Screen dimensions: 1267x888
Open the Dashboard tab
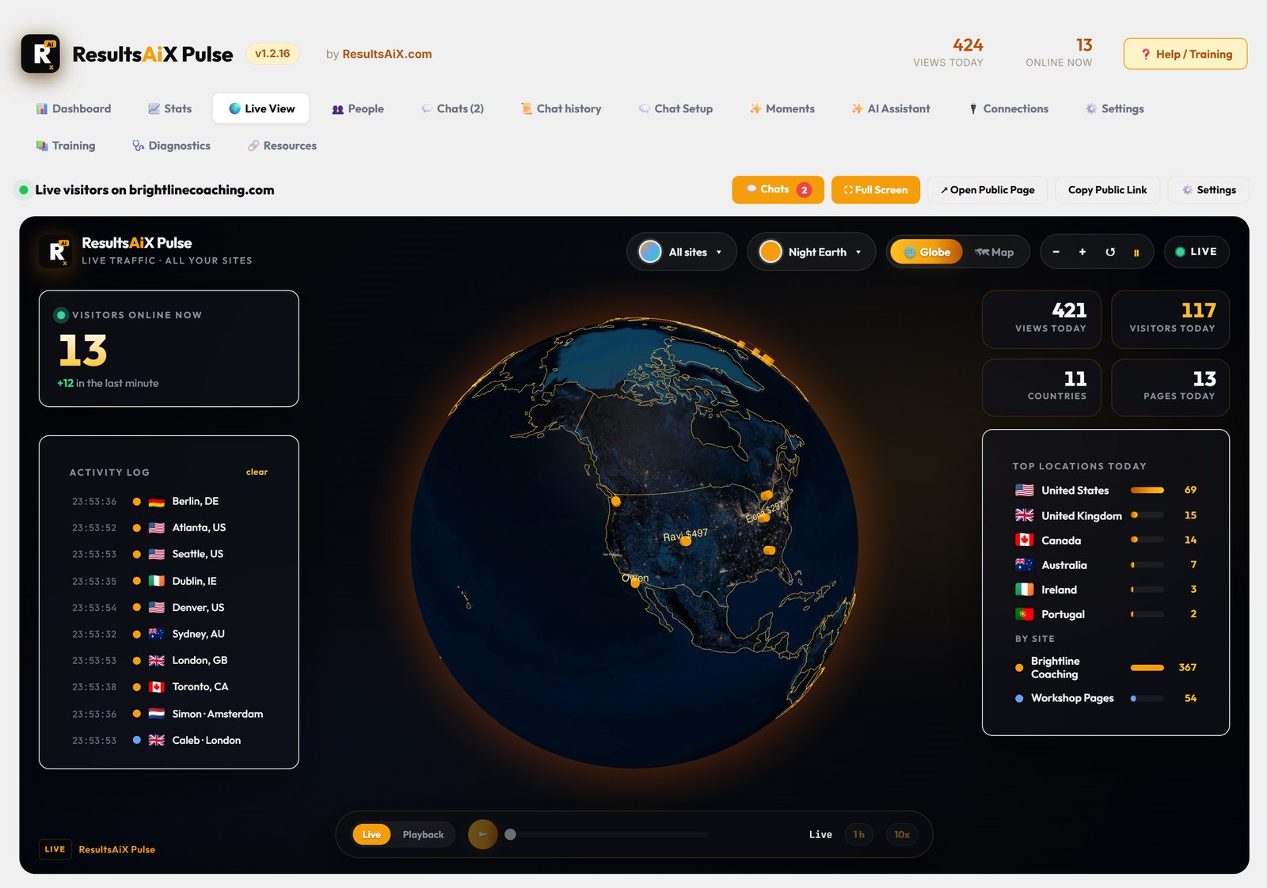pos(74,108)
